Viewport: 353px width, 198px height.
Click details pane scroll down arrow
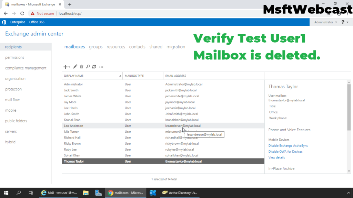[x=349, y=171]
